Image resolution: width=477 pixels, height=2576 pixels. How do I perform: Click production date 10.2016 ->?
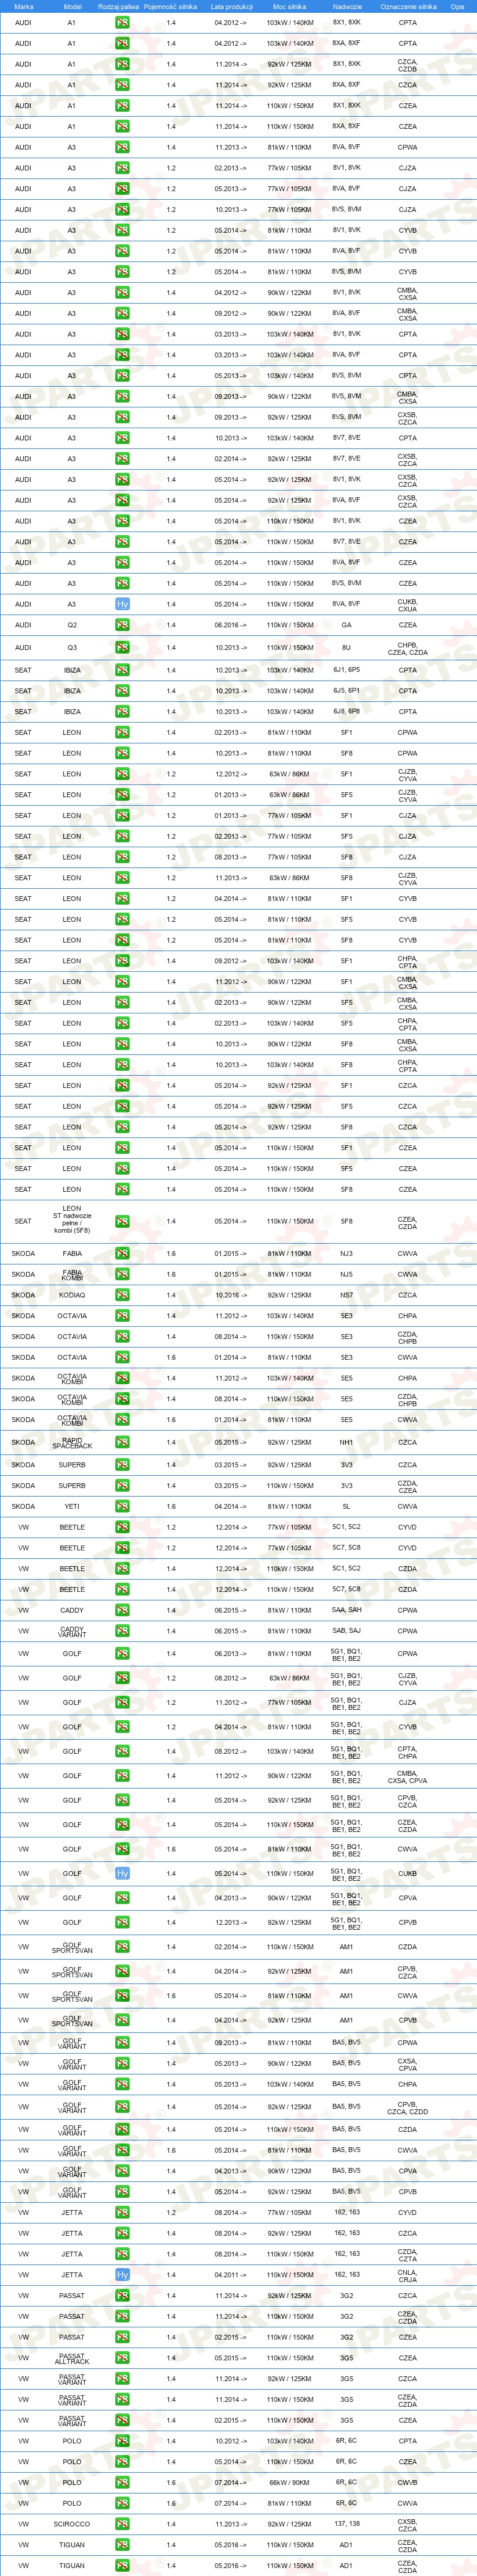(x=231, y=1295)
